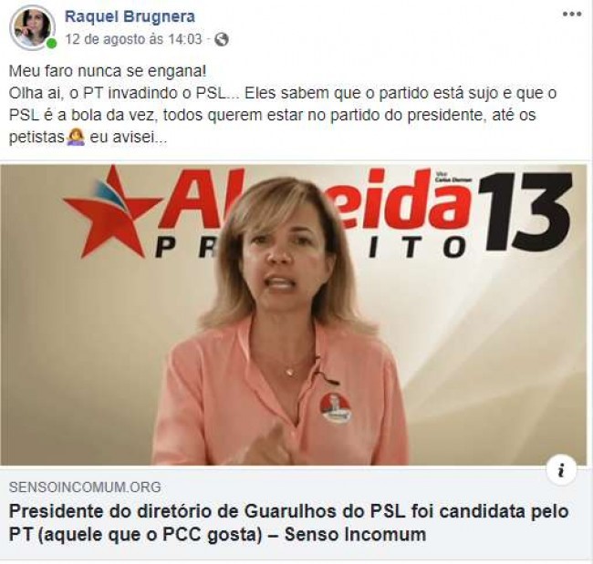593x564 pixels.
Task: Click the SENSOINCOMUM.ORG domain label
Action: tap(85, 487)
